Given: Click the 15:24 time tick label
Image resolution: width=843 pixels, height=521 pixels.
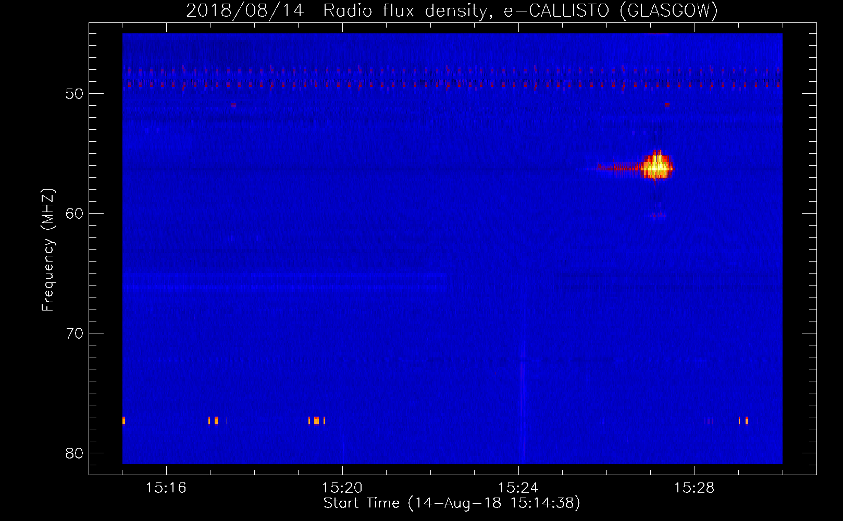Looking at the screenshot, I should pyautogui.click(x=518, y=488).
